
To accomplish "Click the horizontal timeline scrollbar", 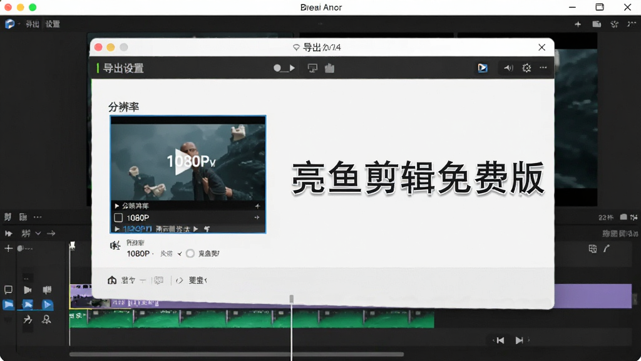I will pyautogui.click(x=237, y=355).
